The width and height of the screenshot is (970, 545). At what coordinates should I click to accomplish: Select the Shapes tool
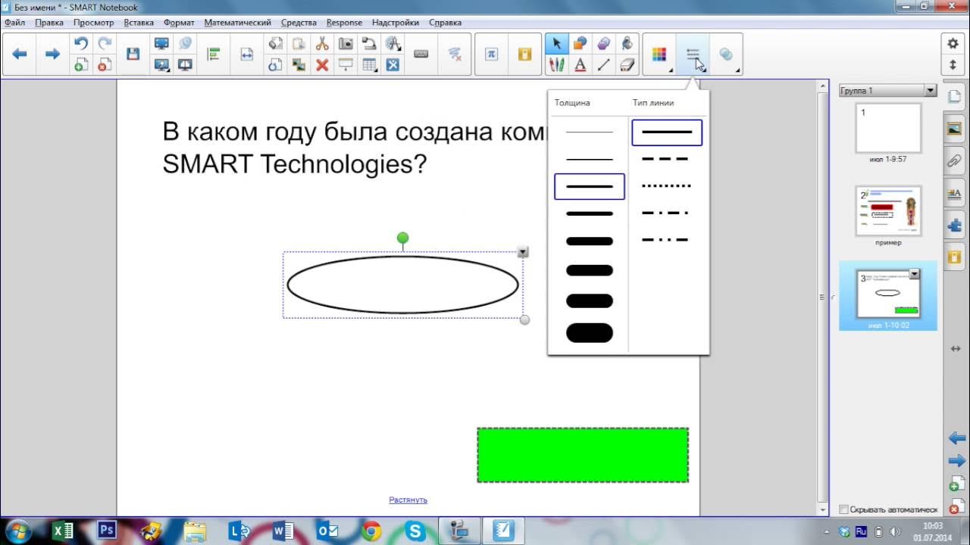click(580, 44)
